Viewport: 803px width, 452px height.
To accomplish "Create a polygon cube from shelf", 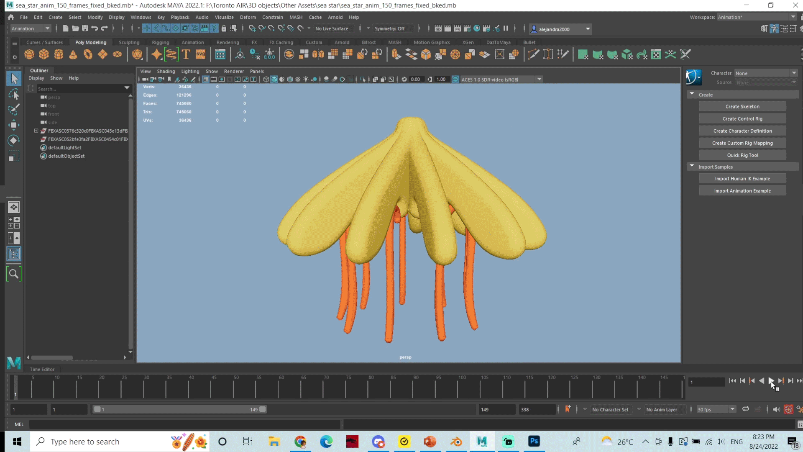I will click(44, 54).
